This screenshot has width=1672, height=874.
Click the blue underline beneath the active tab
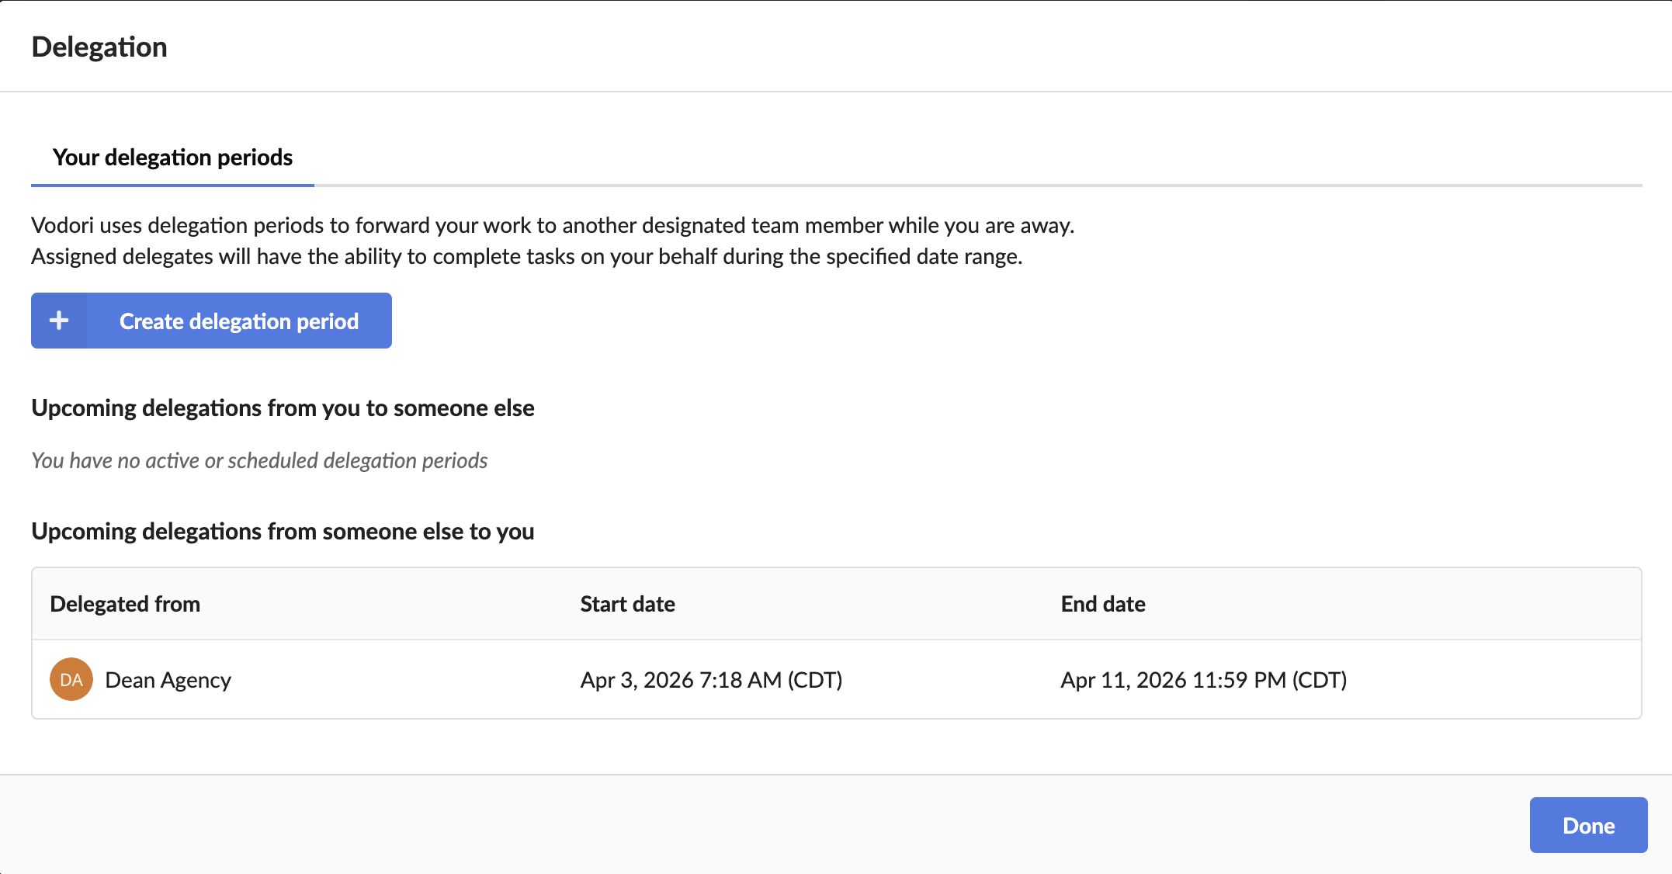(x=172, y=186)
